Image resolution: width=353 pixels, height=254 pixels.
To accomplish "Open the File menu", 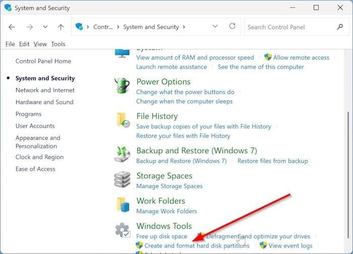I will click(x=10, y=44).
